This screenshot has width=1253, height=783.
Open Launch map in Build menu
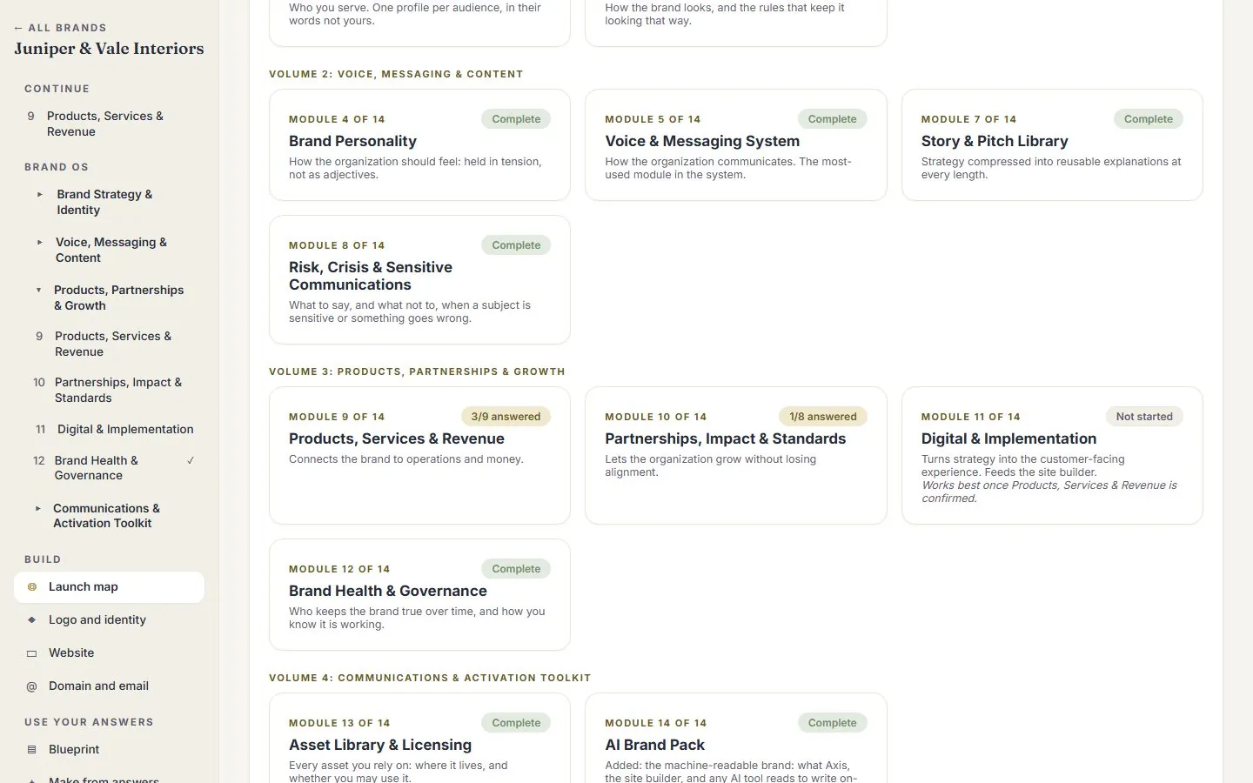(x=109, y=587)
